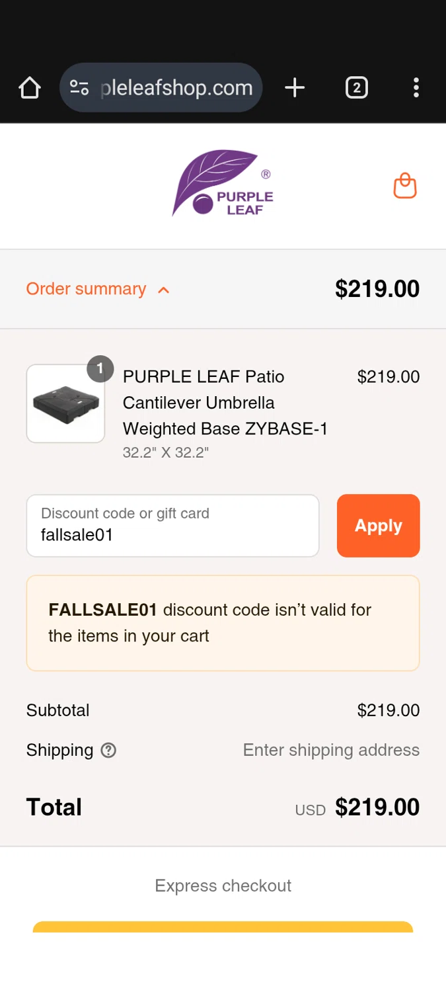
Task: Tap the $219.00 amount in the Order summary header
Action: tap(377, 289)
